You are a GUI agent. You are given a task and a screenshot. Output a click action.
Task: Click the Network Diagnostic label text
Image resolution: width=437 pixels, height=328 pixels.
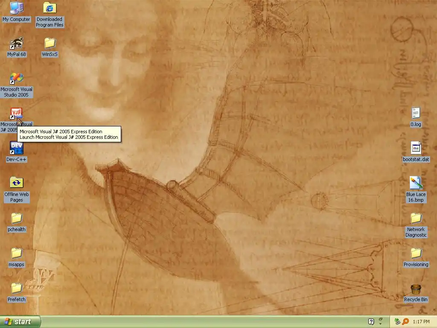pos(416,232)
